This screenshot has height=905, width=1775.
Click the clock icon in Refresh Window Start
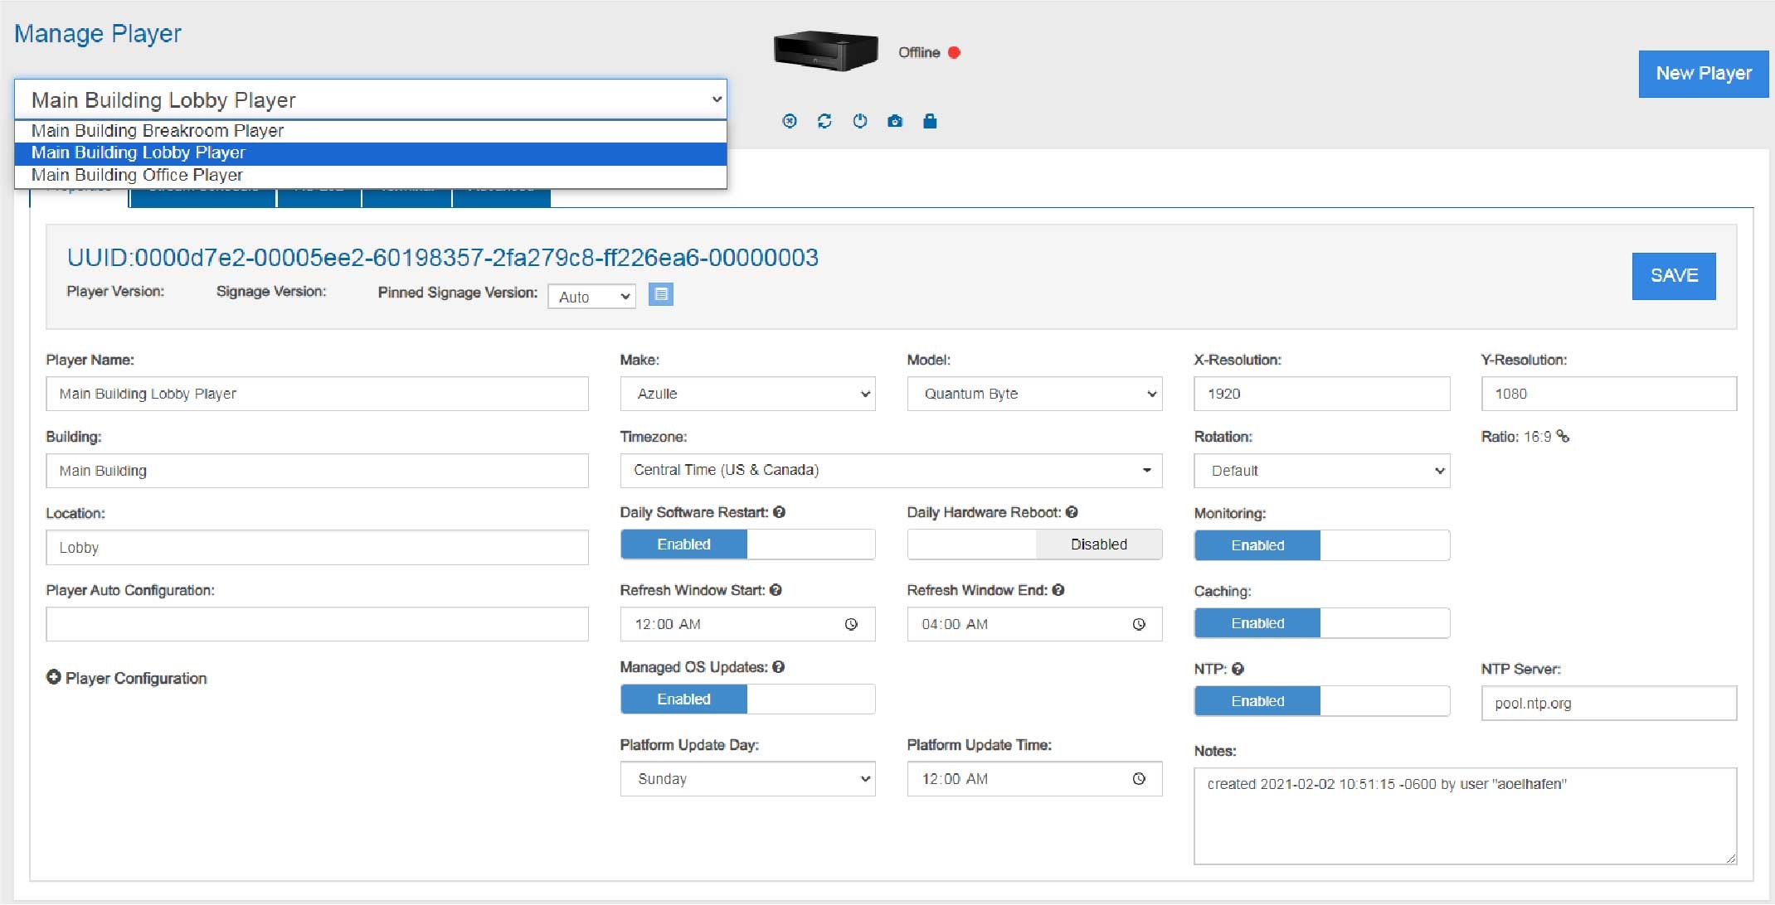coord(851,624)
